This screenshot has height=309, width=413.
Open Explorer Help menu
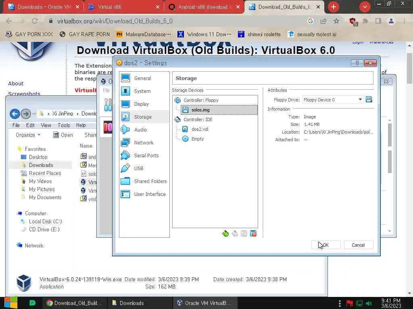point(81,125)
